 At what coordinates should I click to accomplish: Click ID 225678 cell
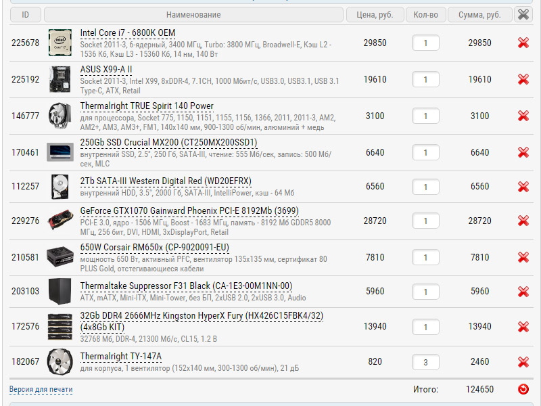(25, 43)
